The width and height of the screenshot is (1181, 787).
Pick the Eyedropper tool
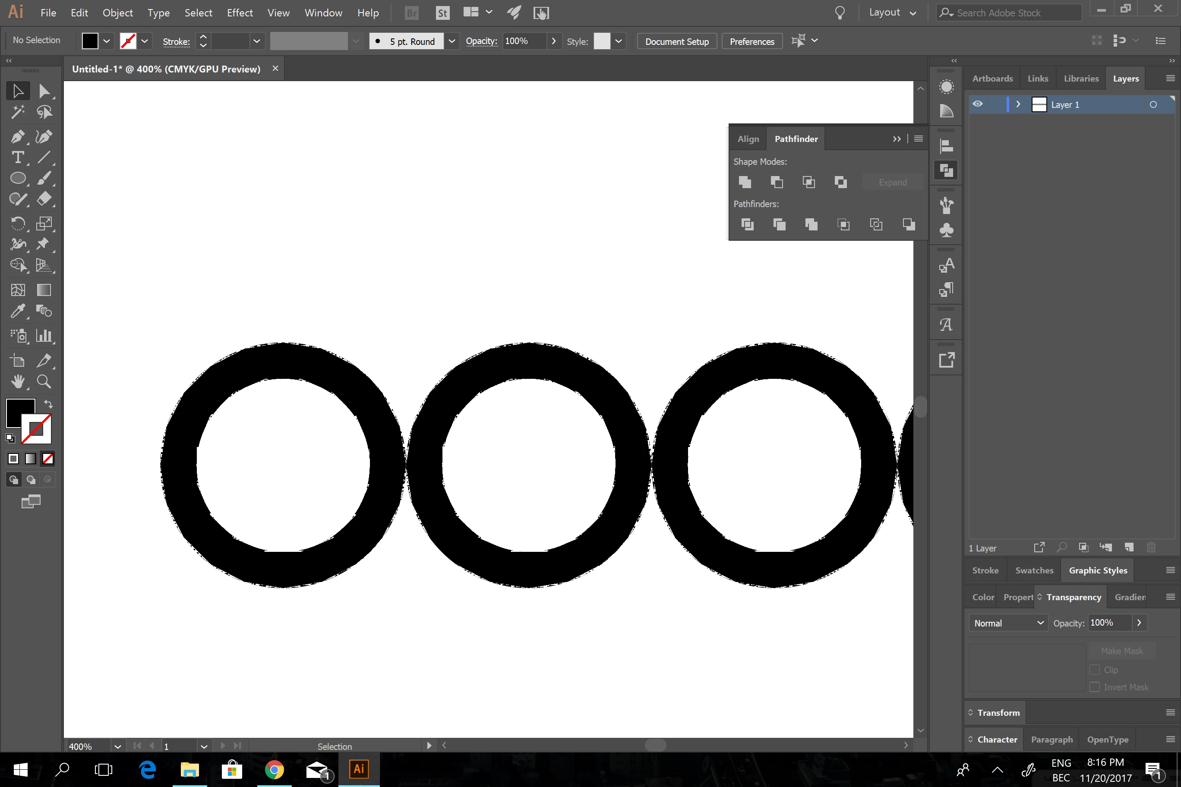(x=18, y=311)
